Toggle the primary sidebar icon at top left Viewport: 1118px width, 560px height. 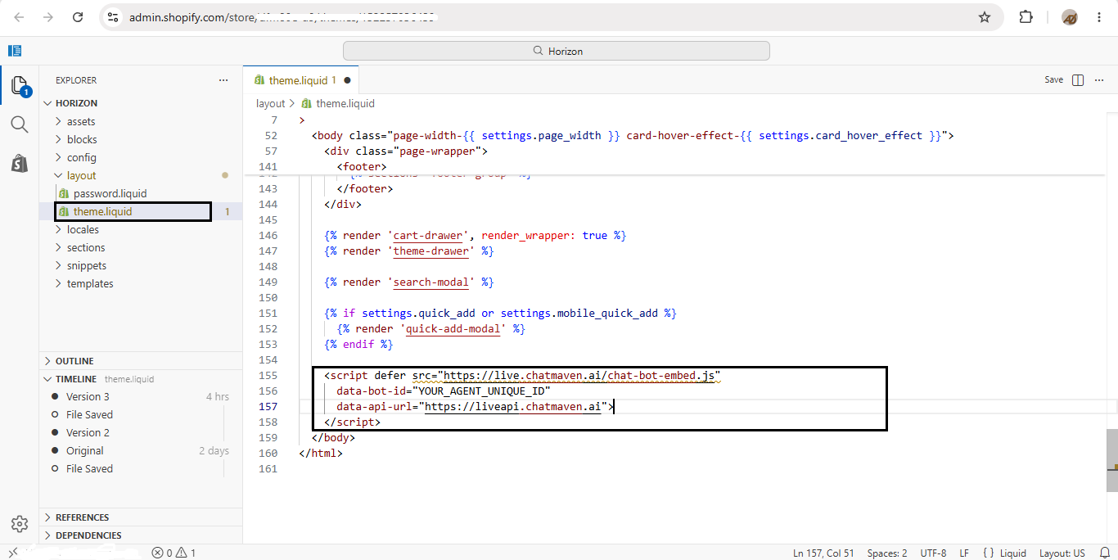(x=15, y=51)
